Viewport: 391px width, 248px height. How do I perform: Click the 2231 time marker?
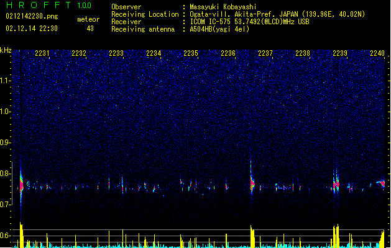[42, 53]
